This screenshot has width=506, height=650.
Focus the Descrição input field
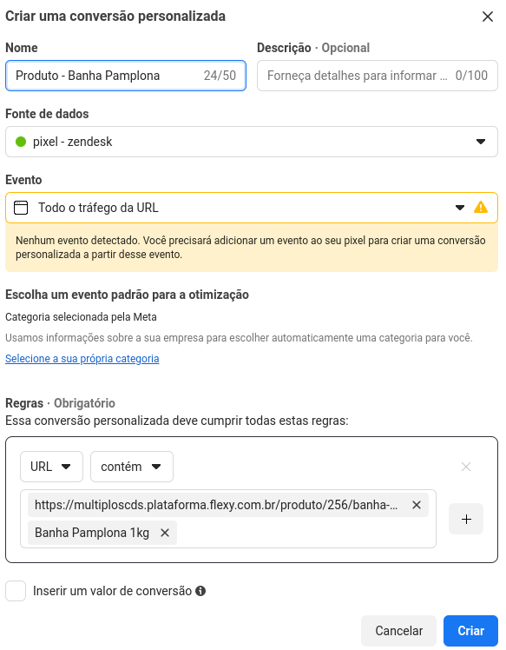[x=378, y=76]
